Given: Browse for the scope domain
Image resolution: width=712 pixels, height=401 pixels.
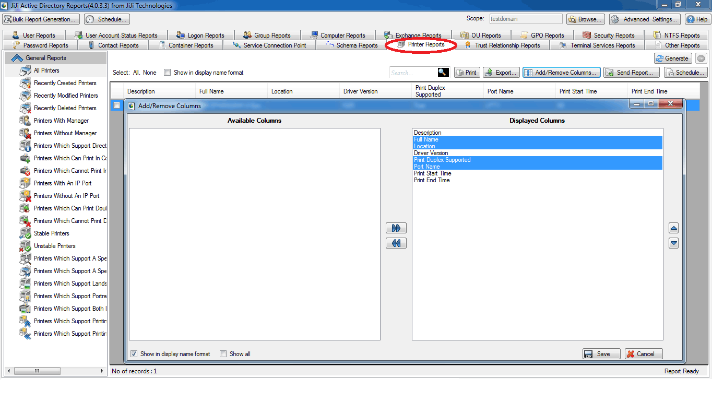Looking at the screenshot, I should 585,19.
